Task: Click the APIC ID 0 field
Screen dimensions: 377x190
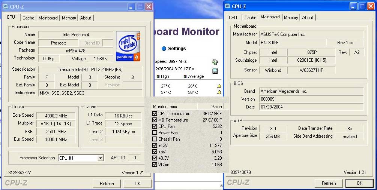Action: point(135,158)
